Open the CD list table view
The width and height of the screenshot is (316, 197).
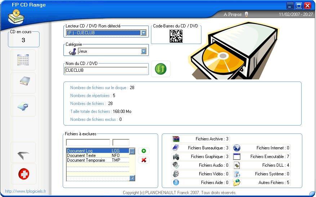point(23,60)
